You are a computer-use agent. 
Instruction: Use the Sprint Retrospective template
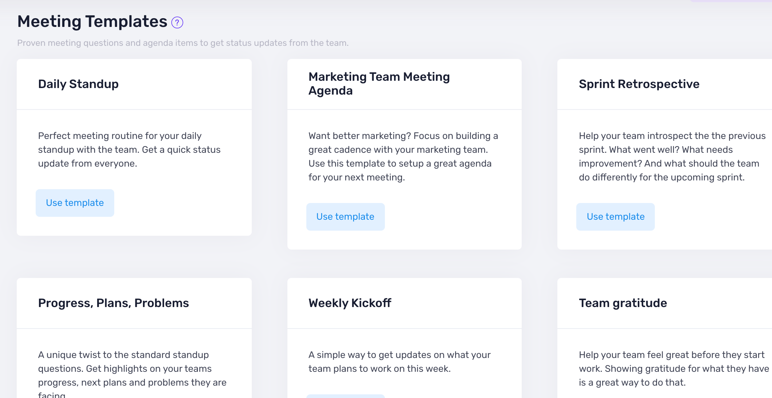616,216
